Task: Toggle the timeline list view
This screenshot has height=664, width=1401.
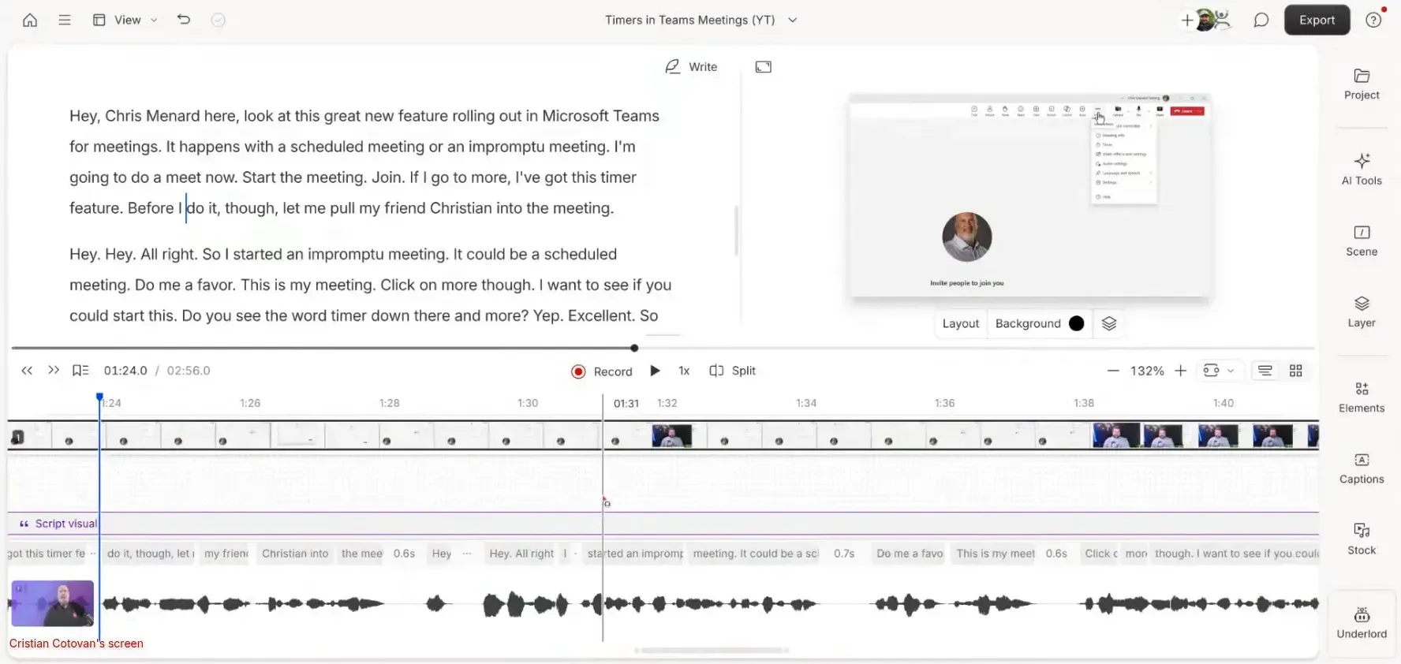Action: tap(1265, 371)
